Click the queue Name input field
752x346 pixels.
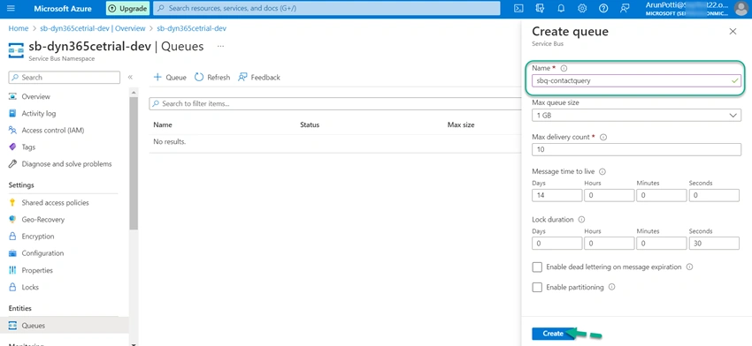(636, 81)
